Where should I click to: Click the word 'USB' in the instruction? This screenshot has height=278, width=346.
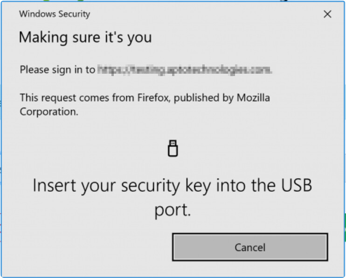coord(293,186)
